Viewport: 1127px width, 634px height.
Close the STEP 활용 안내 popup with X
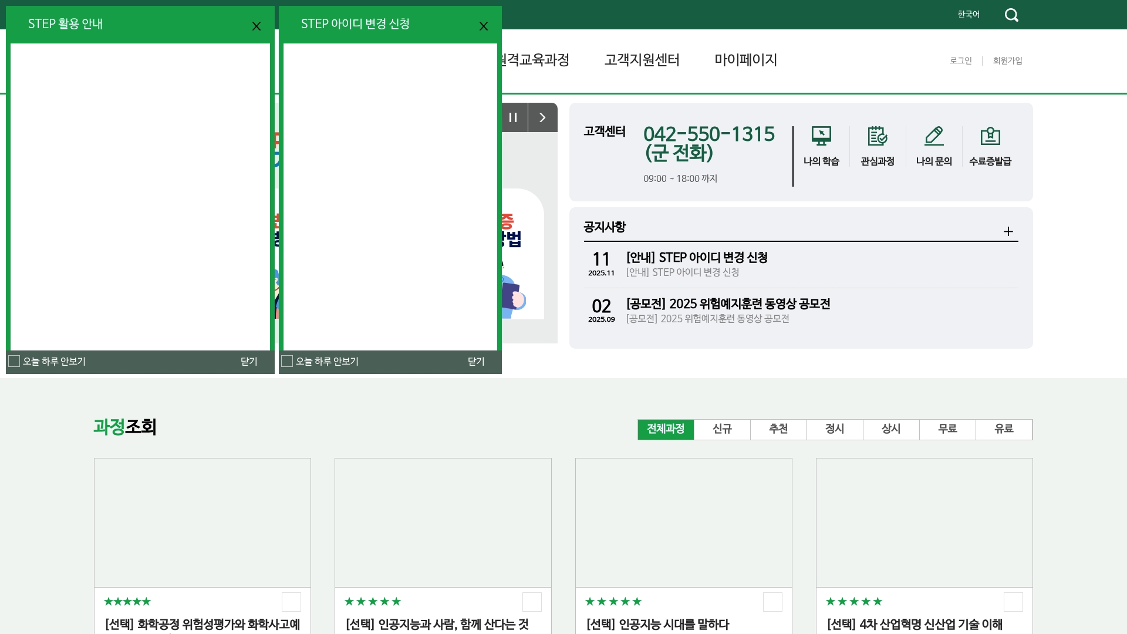[x=257, y=26]
